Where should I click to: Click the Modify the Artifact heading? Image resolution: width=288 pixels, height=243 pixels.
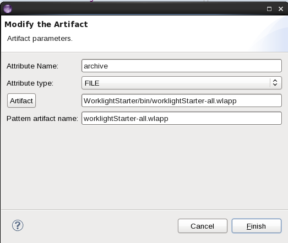coord(46,24)
